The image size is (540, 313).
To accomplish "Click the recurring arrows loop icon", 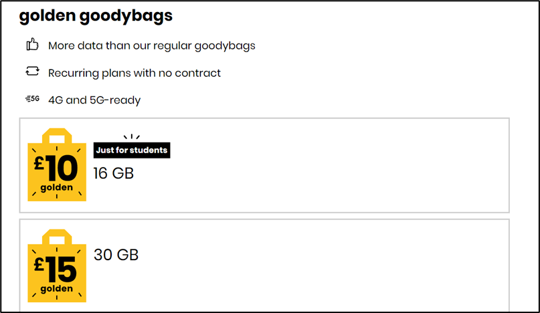I will [x=32, y=72].
